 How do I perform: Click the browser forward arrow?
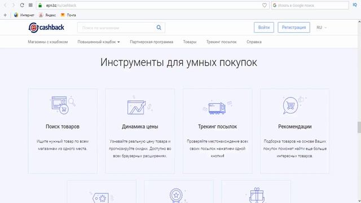pyautogui.click(x=14, y=5)
